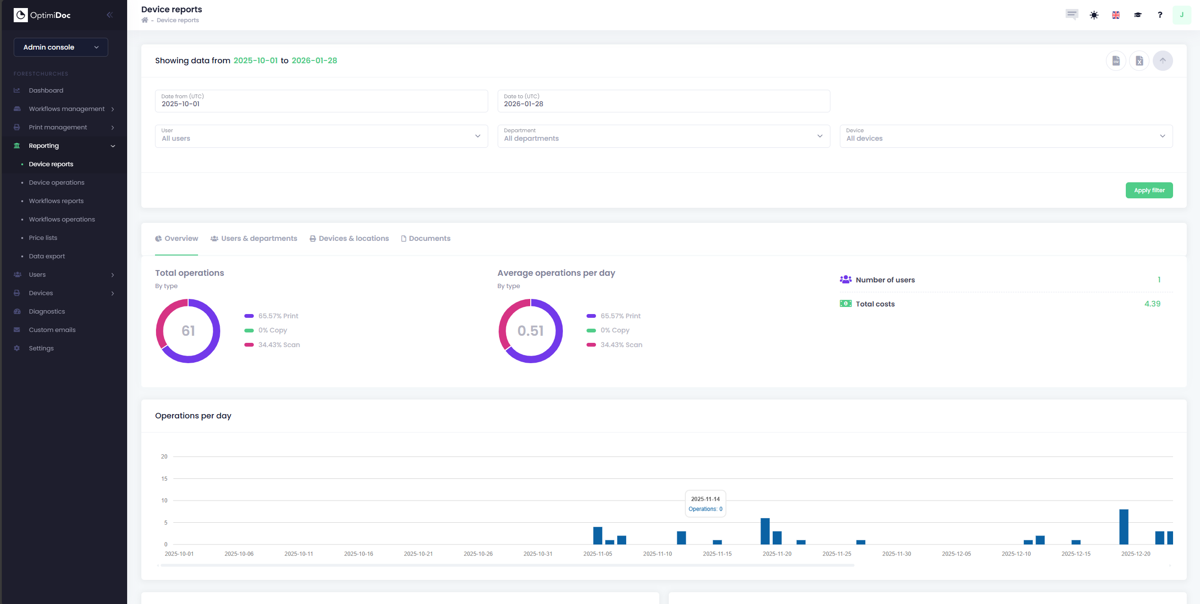
Task: Toggle Scan series in Average operations legend
Action: point(621,345)
